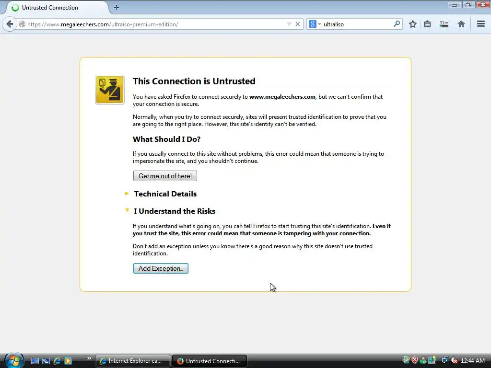Click the Get me out of here! button
Screen dimensions: 491x368
click(165, 176)
